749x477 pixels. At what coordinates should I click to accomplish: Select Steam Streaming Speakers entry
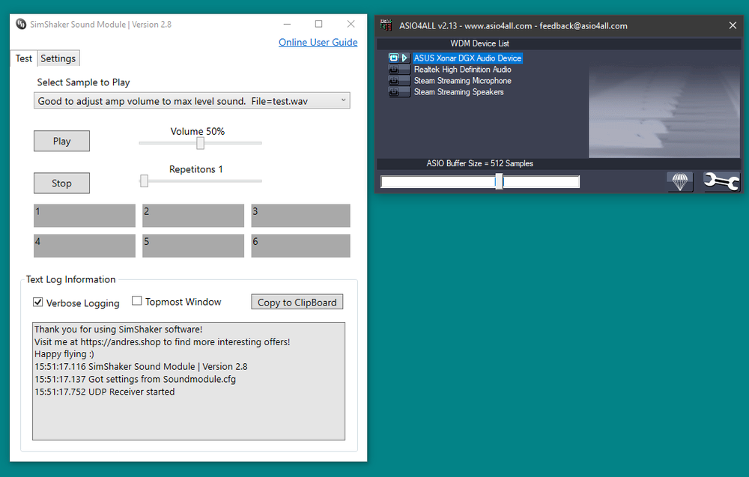click(x=458, y=92)
